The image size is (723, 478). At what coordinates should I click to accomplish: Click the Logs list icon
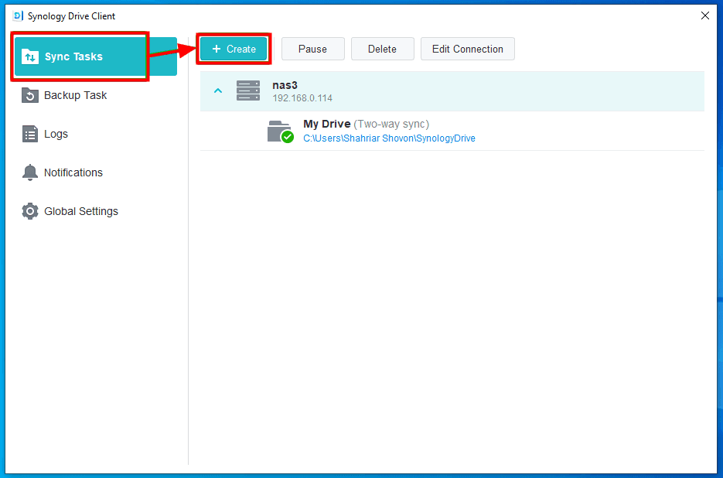(x=30, y=135)
